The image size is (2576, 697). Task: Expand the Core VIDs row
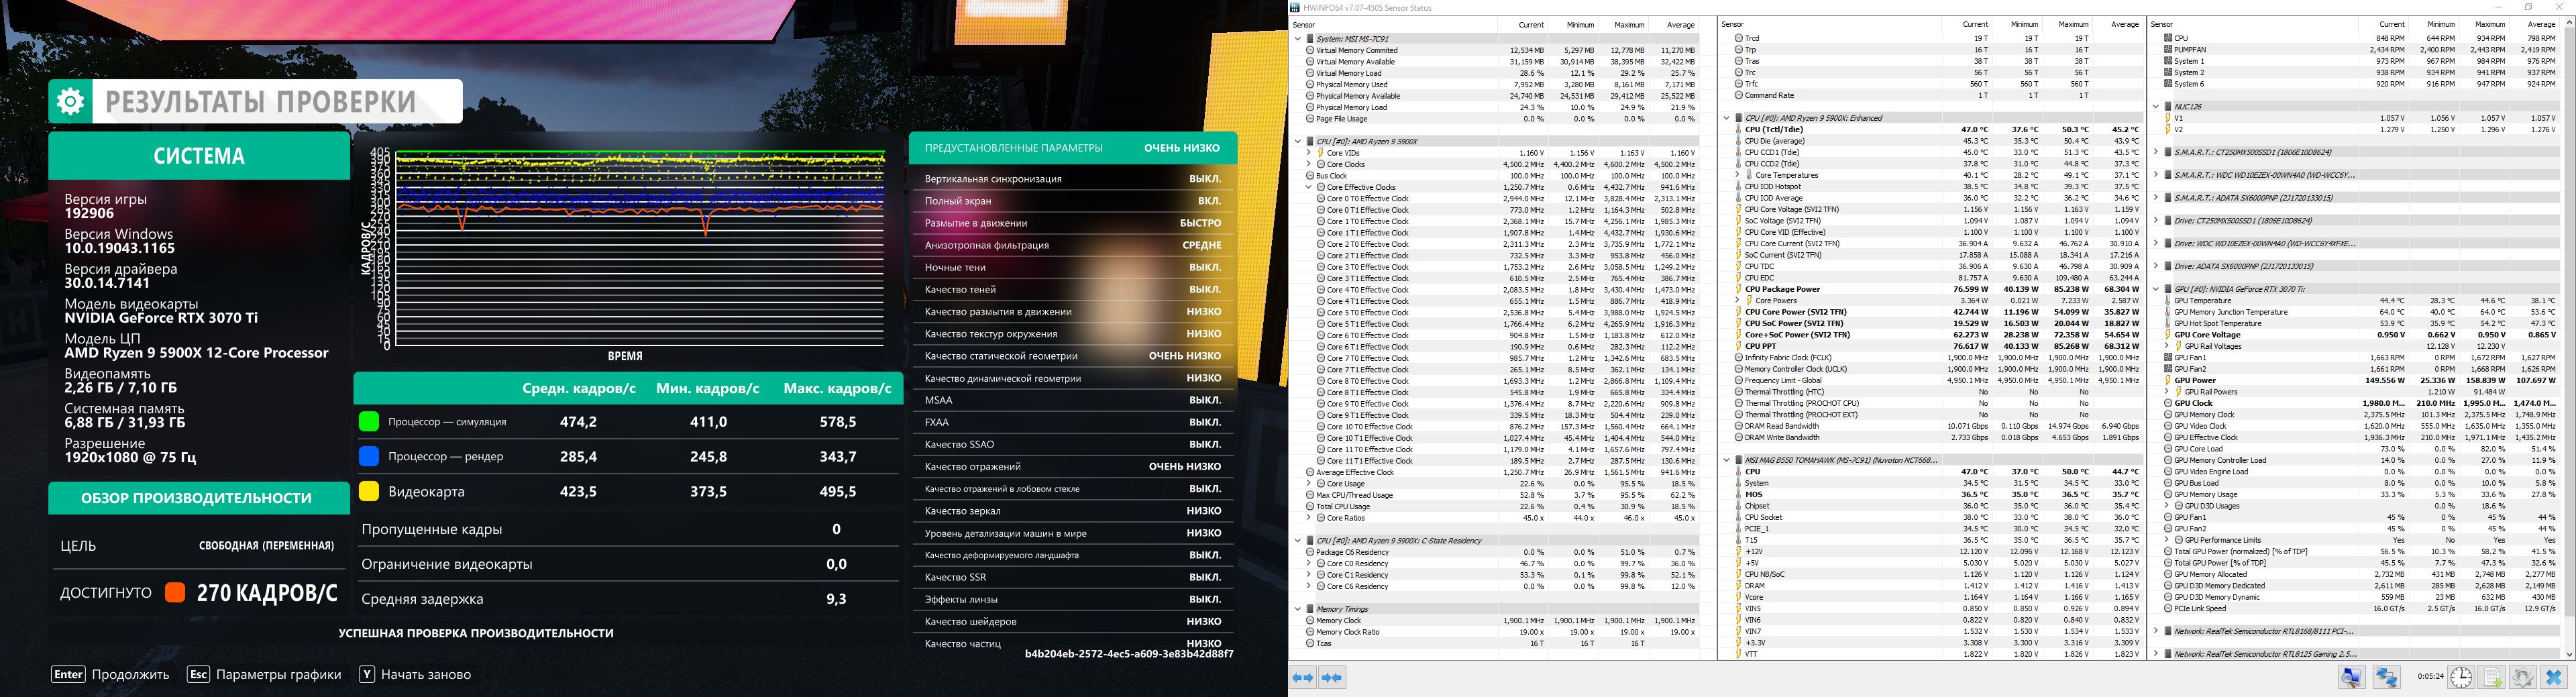[1309, 153]
